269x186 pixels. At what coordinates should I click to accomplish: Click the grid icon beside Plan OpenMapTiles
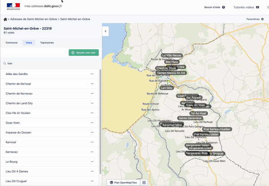click(x=144, y=182)
